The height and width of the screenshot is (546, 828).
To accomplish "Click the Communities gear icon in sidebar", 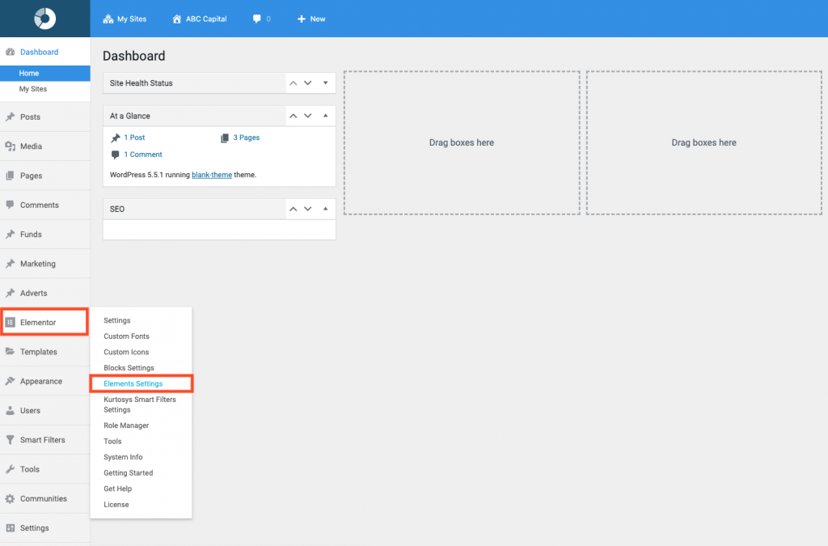I will point(10,498).
